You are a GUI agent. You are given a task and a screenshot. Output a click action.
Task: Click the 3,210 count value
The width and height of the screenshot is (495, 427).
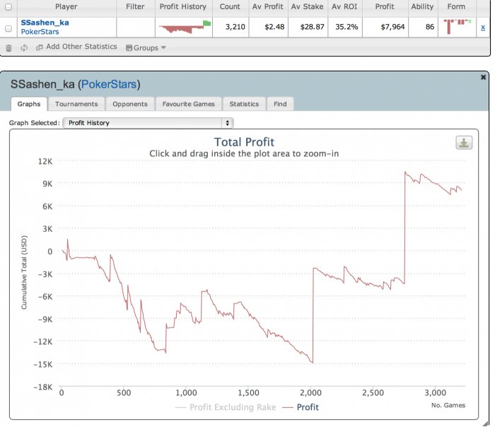click(235, 27)
